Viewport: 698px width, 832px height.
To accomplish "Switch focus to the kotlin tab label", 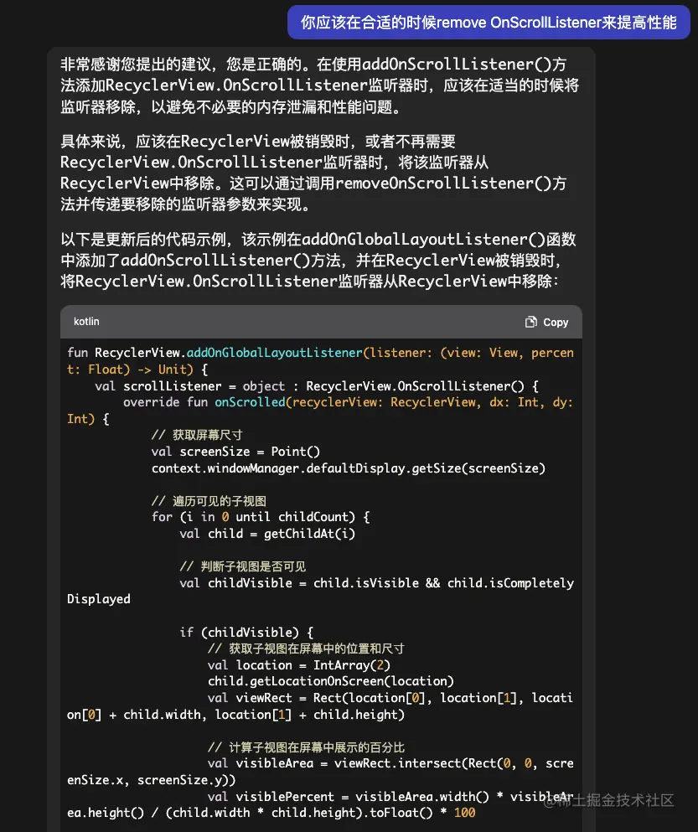I will pyautogui.click(x=86, y=322).
